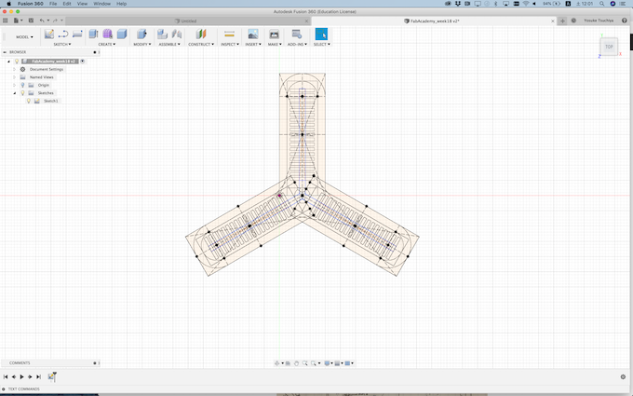
Task: Expand the Named Views node
Action: [x=15, y=77]
